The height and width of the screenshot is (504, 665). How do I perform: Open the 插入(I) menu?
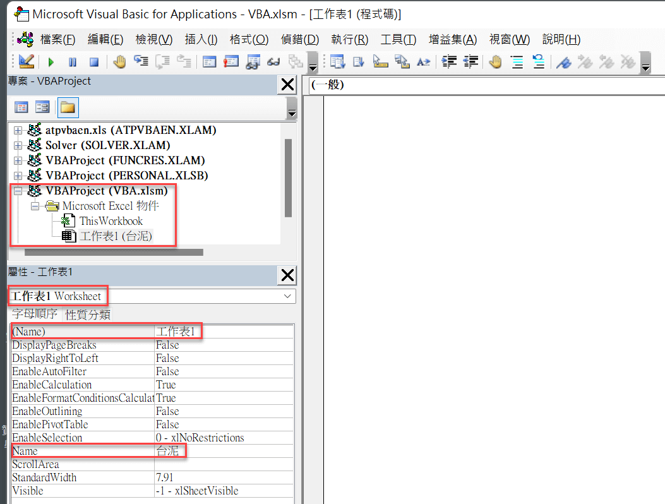click(201, 39)
